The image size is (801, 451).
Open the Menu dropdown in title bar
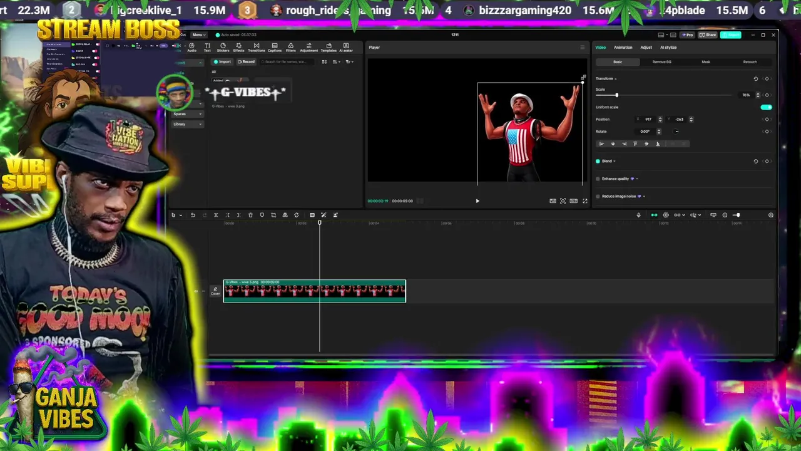(198, 34)
